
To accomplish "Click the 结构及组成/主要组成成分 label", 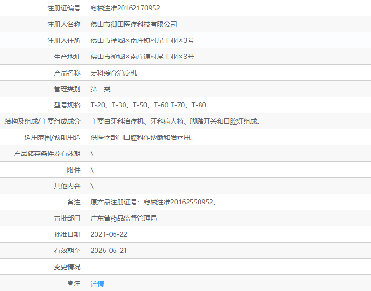I will 42,121.
